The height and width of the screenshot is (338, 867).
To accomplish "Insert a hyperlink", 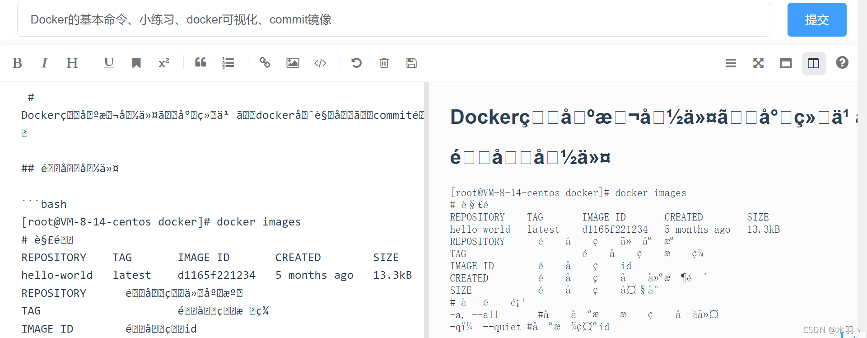I will tap(265, 63).
